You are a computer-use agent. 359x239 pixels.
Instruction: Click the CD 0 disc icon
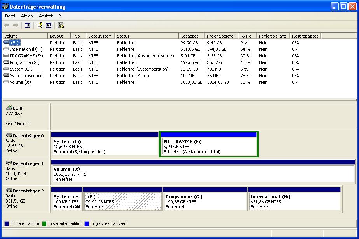point(9,107)
